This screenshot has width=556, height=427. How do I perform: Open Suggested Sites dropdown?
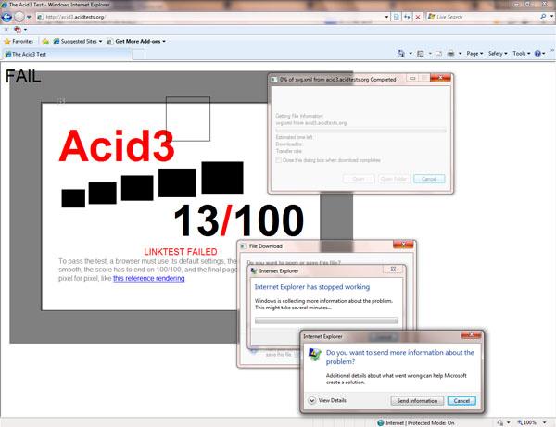pyautogui.click(x=77, y=42)
